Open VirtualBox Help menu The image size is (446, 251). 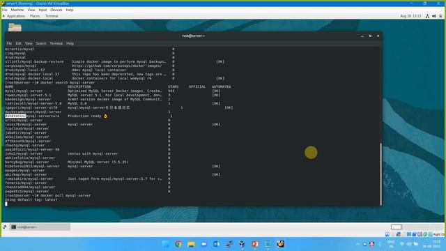click(70, 10)
